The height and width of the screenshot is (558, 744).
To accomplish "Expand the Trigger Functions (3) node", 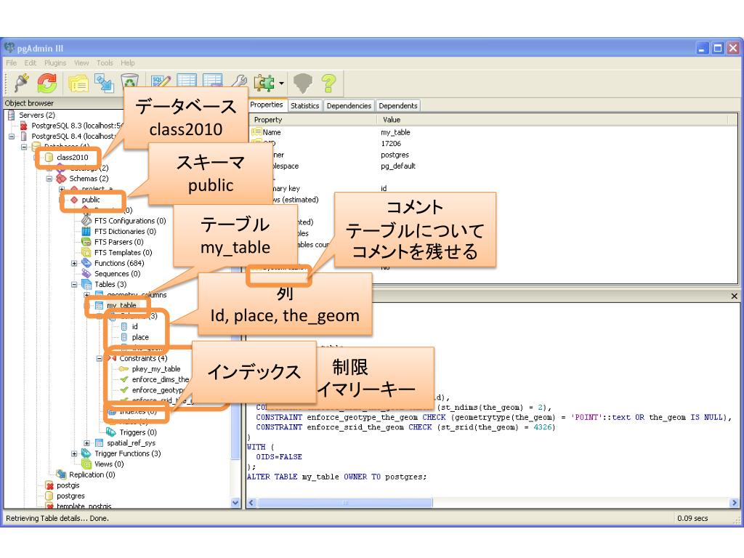I will (x=74, y=453).
